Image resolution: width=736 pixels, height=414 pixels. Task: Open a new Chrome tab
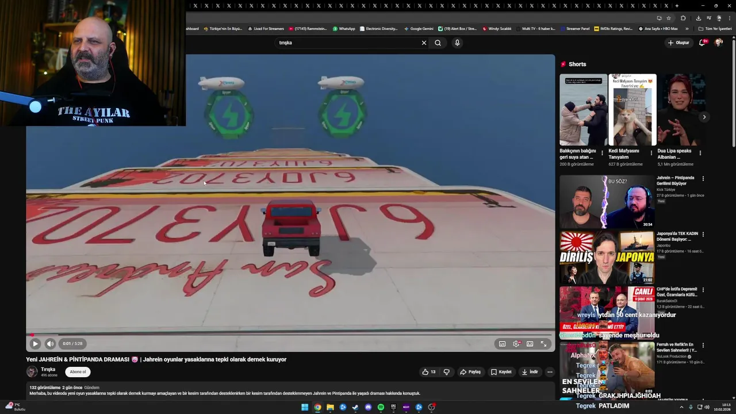tap(677, 6)
